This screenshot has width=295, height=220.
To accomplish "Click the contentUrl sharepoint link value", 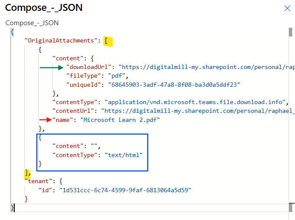I will [195, 111].
